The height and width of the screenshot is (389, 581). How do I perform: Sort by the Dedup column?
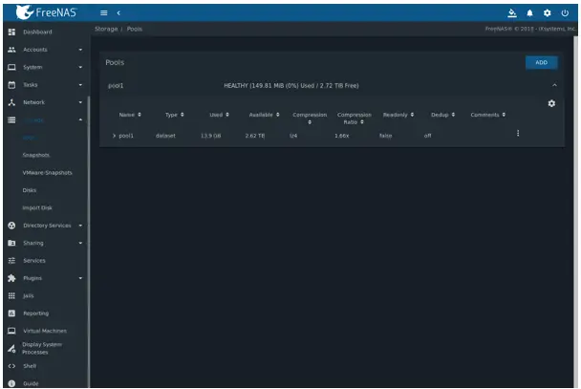(442, 115)
